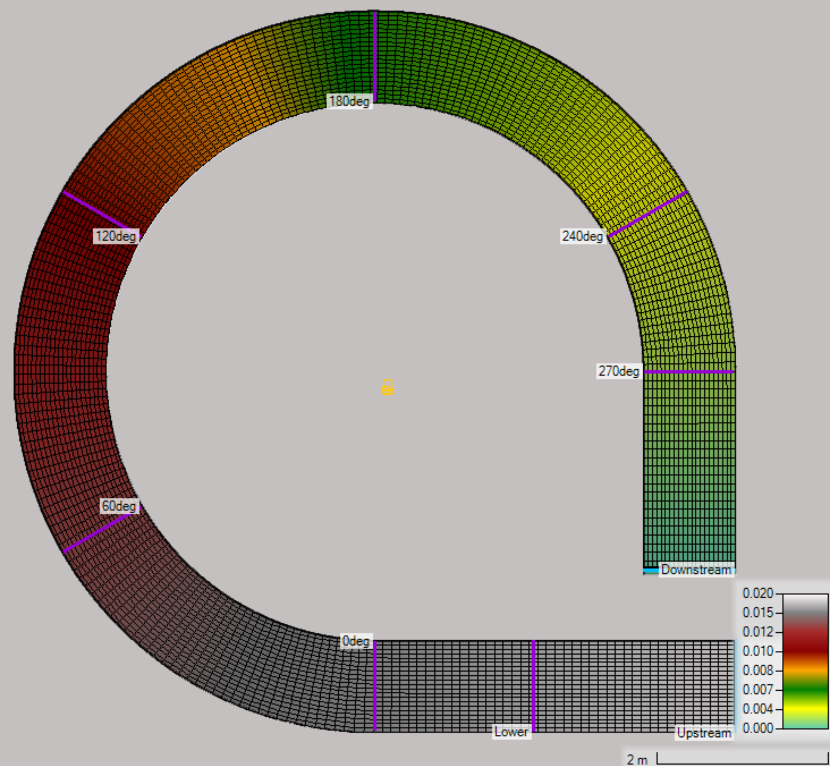
Task: Select the purple line at 240deg
Action: coord(649,214)
